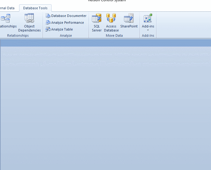The image size is (211, 170).
Task: Click the SharePoint move data icon
Action: click(x=129, y=18)
